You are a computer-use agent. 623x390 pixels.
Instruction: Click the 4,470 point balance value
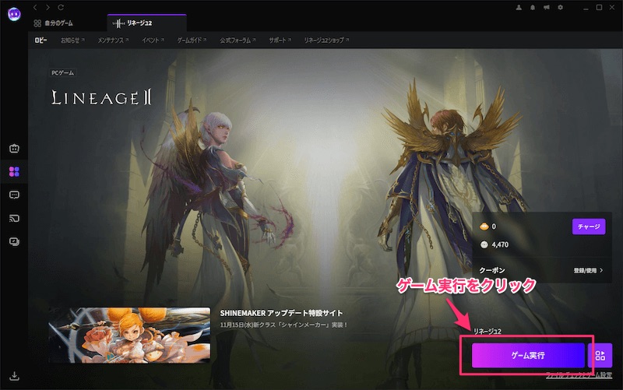pyautogui.click(x=500, y=244)
